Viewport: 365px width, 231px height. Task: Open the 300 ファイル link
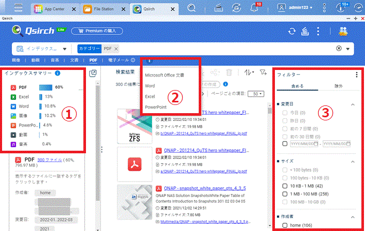(x=49, y=160)
